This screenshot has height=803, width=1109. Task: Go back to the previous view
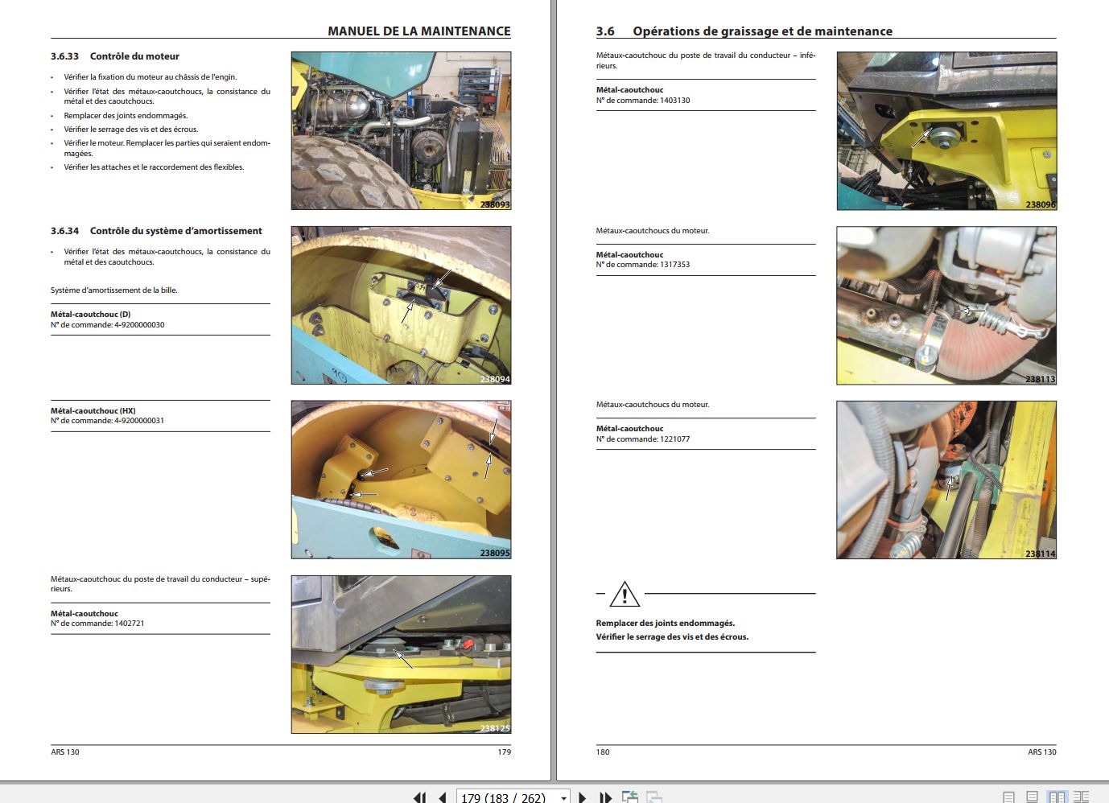pyautogui.click(x=630, y=797)
